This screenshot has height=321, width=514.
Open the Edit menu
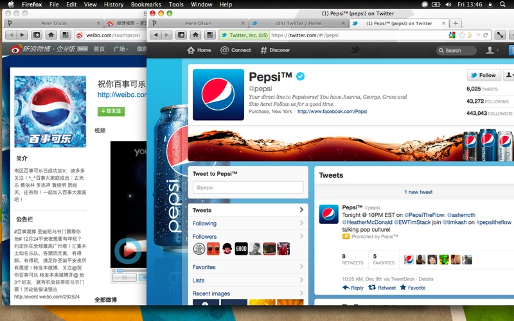pos(71,4)
